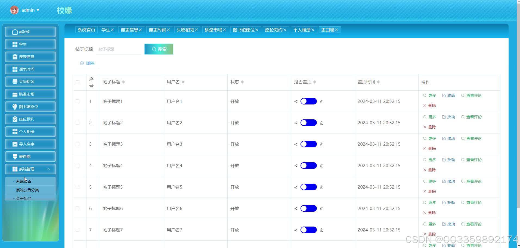Screen dimensions: 520x248
Task: Close the 失物招领 tab
Action: [x=196, y=30]
